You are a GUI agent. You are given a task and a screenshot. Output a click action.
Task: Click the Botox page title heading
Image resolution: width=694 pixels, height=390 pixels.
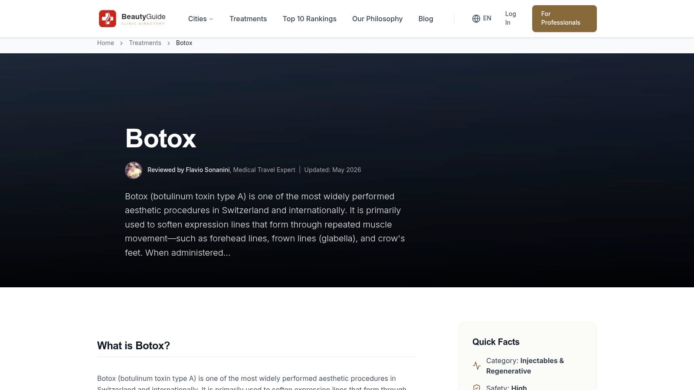click(161, 139)
